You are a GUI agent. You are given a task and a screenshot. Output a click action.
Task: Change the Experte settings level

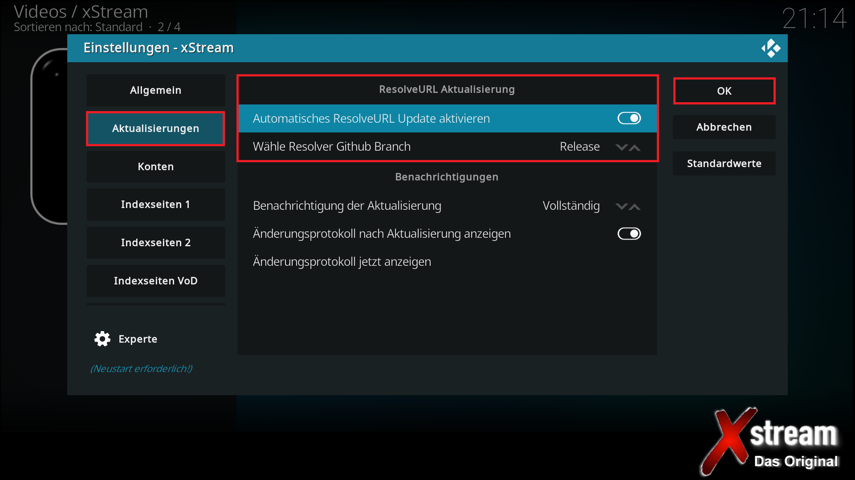coord(138,339)
